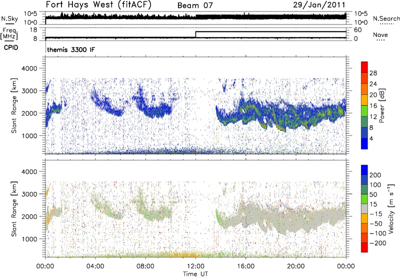Click the light green 12–16 dB Power segment
Screen dimensions: 400x277
coord(364,111)
